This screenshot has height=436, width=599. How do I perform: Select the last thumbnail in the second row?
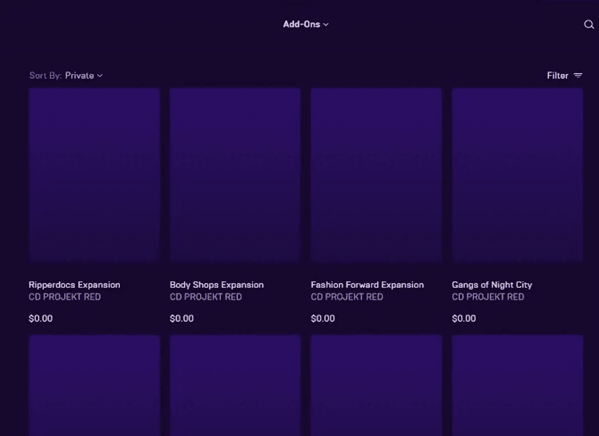tap(517, 385)
